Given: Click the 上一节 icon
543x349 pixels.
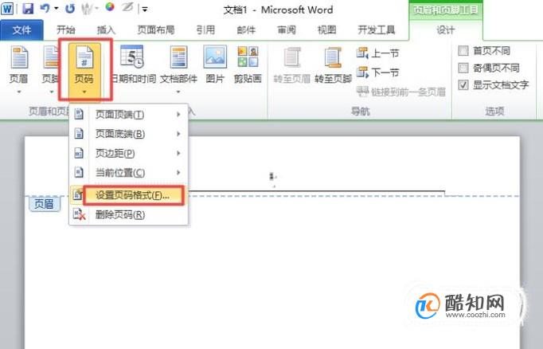Looking at the screenshot, I should pyautogui.click(x=362, y=53).
